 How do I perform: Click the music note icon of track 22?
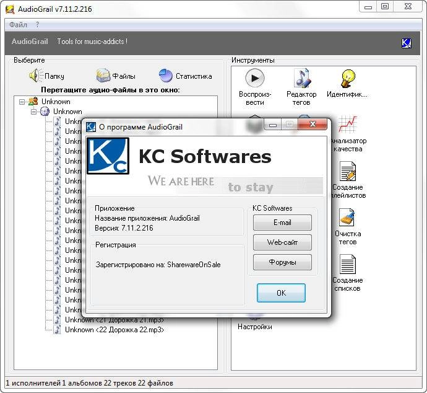[x=57, y=330]
